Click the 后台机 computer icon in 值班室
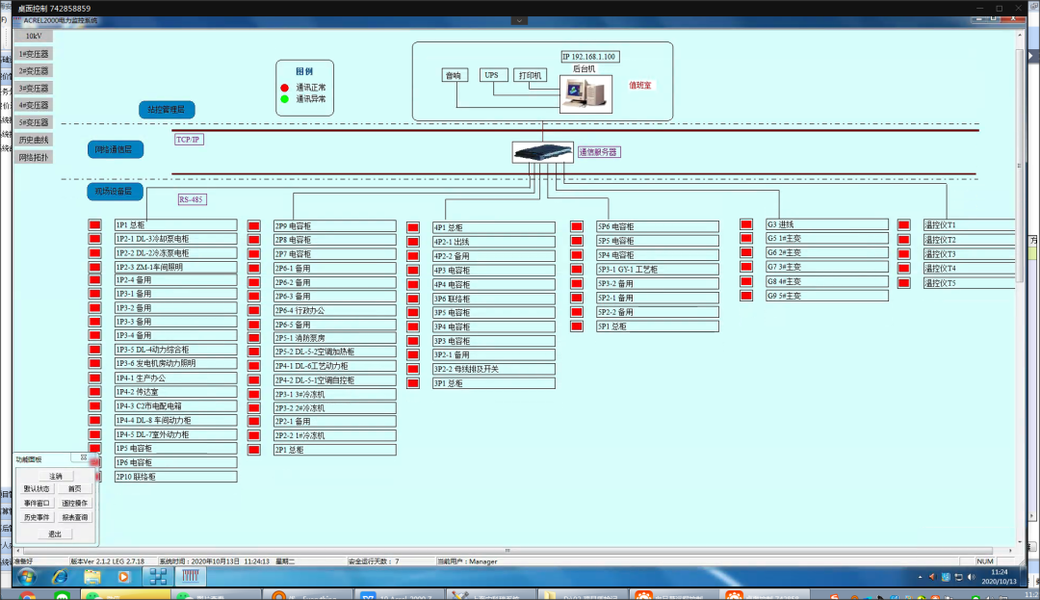This screenshot has height=600, width=1040. 587,93
